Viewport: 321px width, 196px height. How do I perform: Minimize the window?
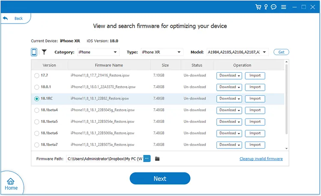click(294, 7)
